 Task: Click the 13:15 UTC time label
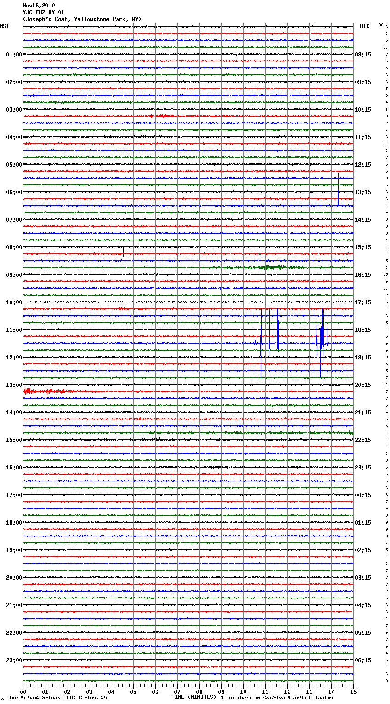[363, 192]
